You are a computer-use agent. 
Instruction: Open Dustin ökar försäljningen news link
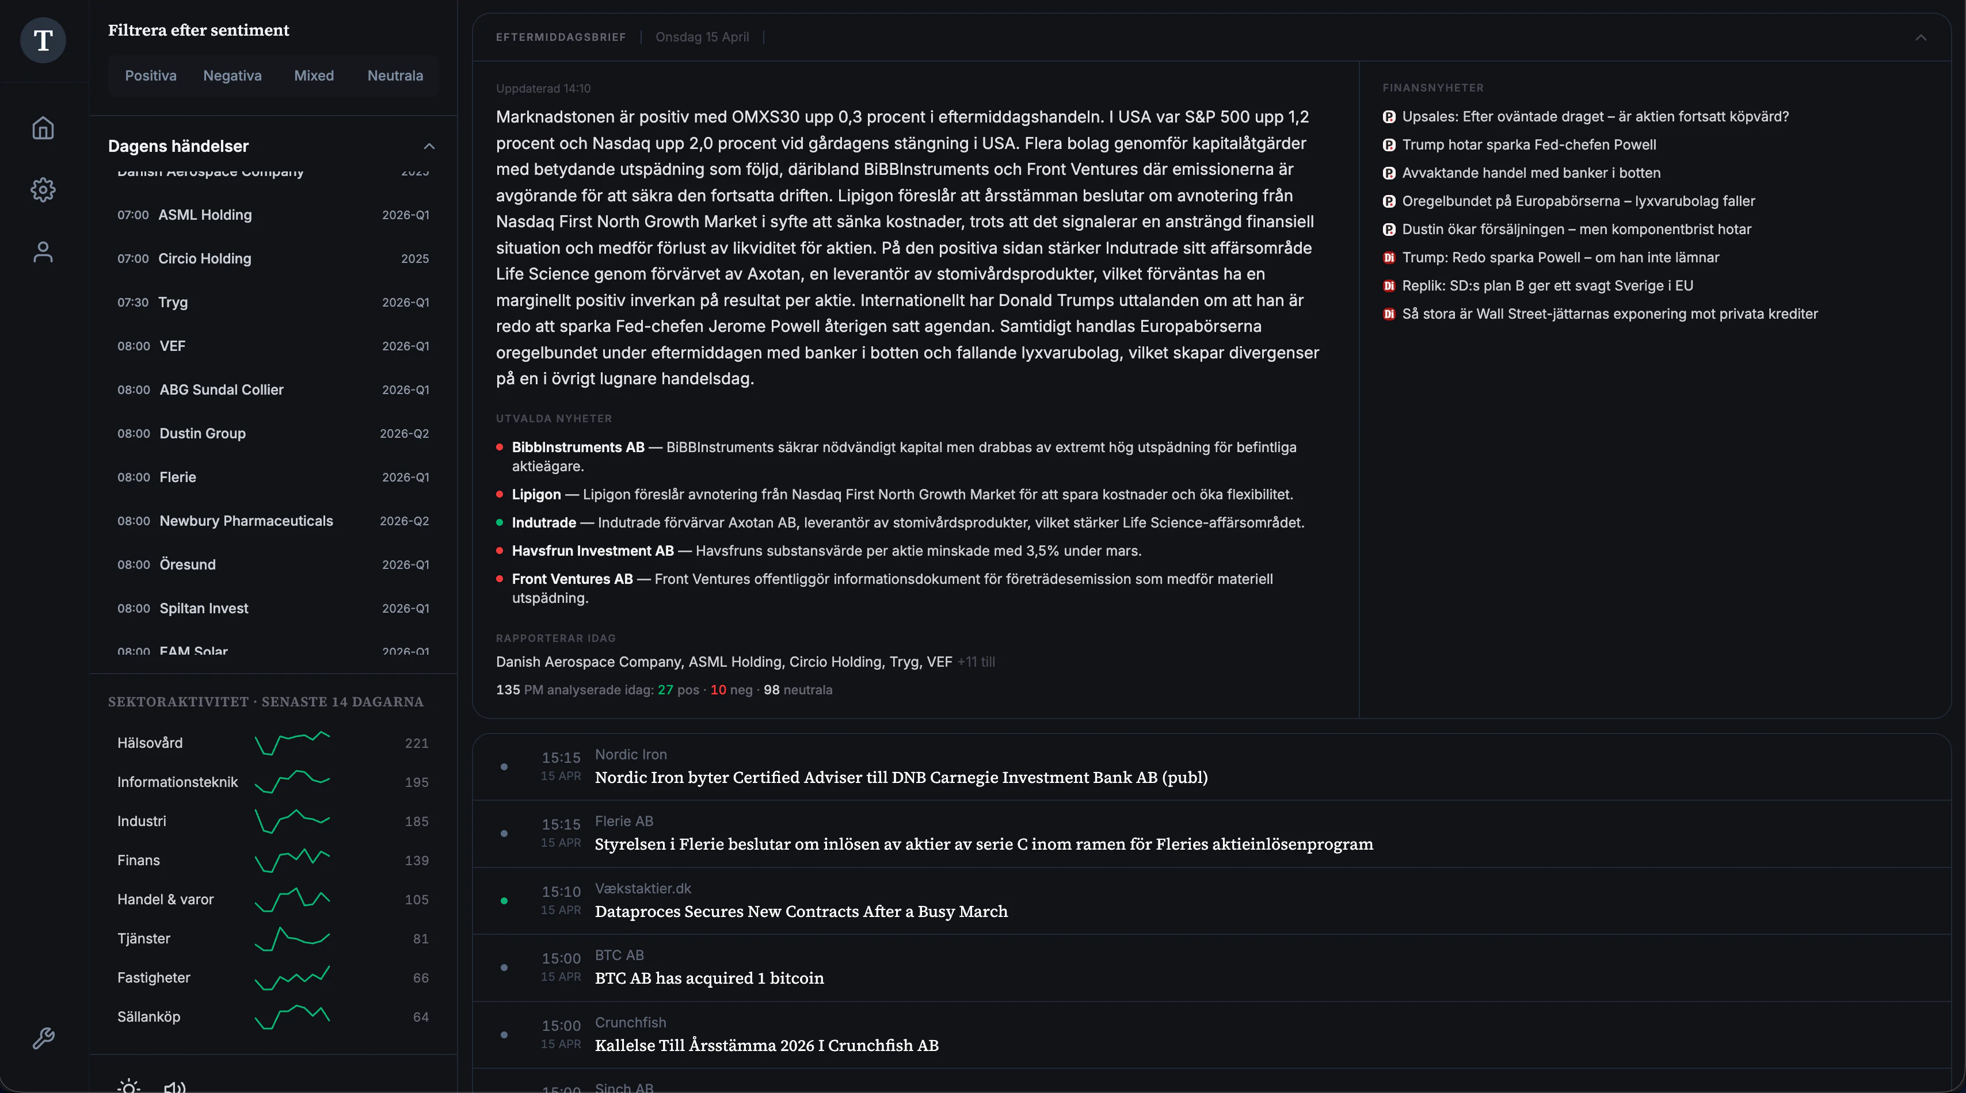click(x=1576, y=230)
